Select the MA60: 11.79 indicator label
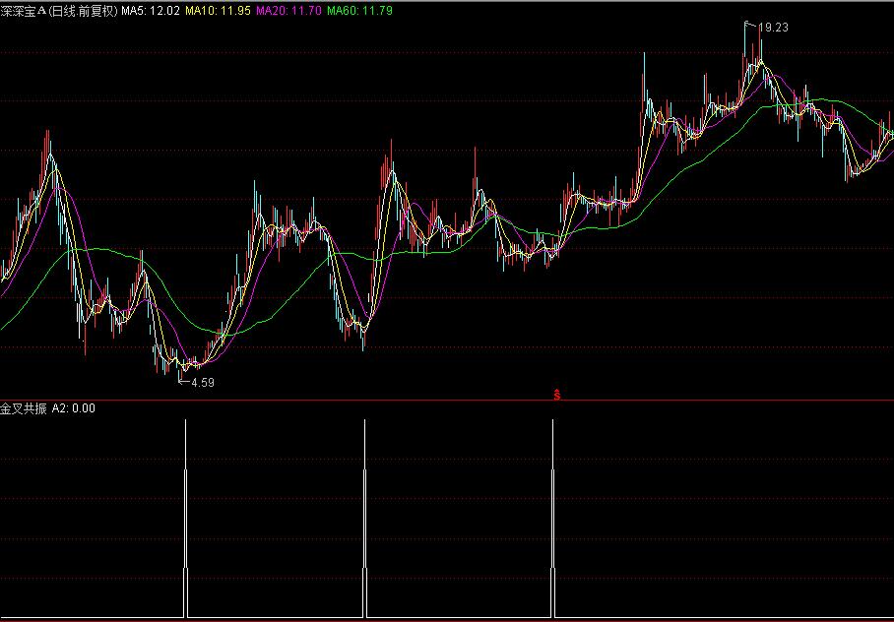Viewport: 894px width, 622px height. (359, 11)
